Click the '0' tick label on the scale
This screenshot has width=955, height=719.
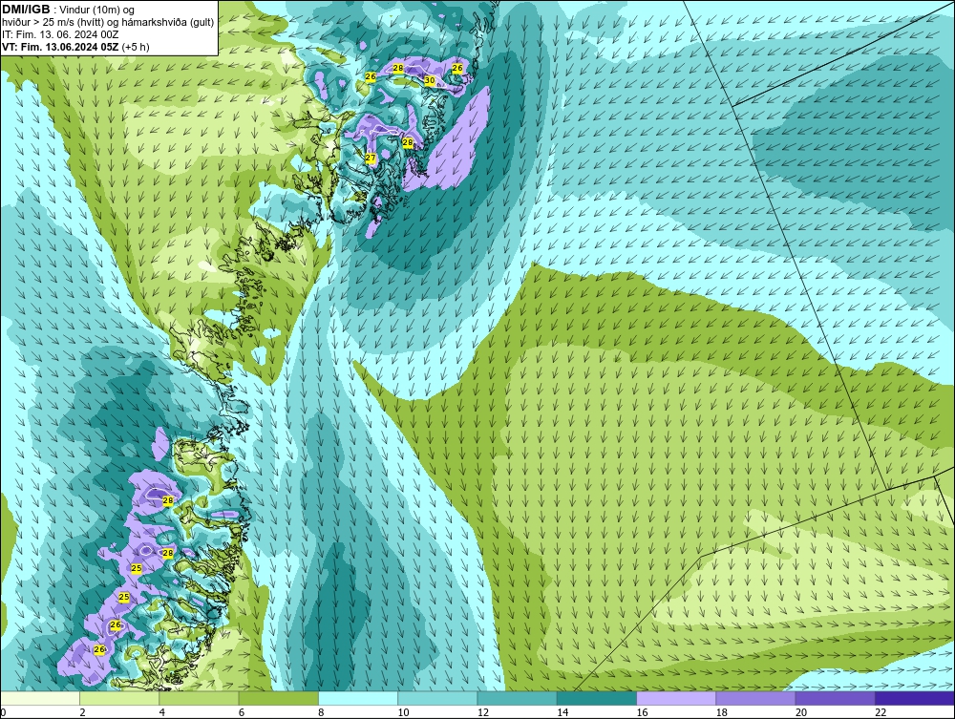[3, 712]
